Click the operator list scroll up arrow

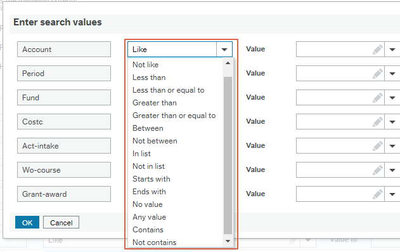[x=228, y=63]
